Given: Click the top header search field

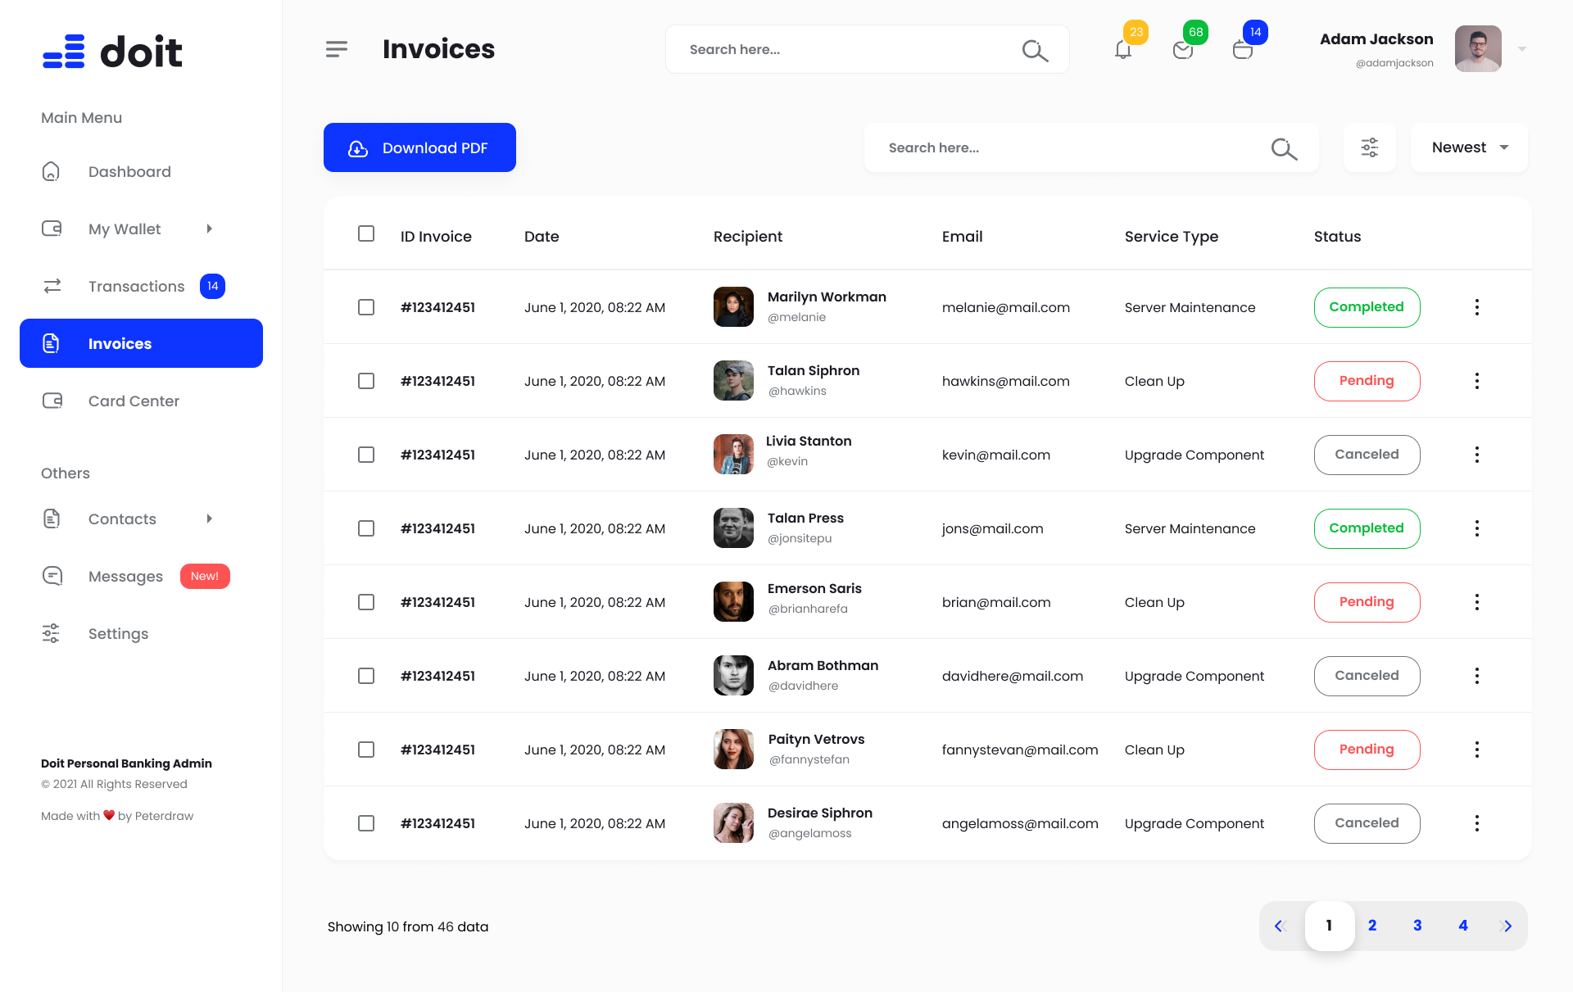Looking at the screenshot, I should 844,49.
